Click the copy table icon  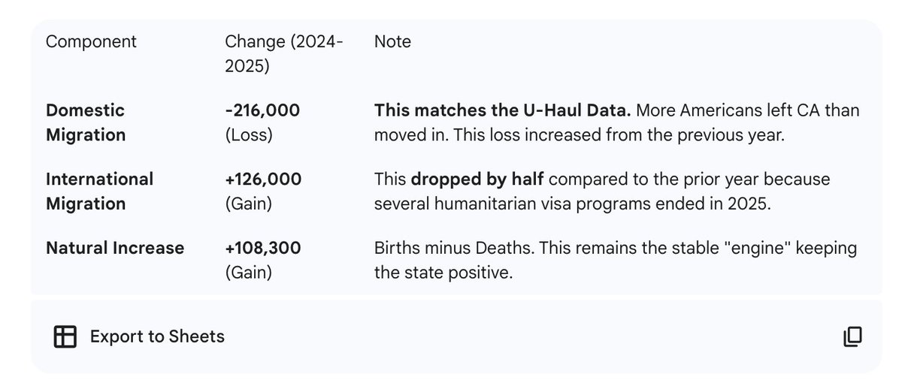point(852,336)
